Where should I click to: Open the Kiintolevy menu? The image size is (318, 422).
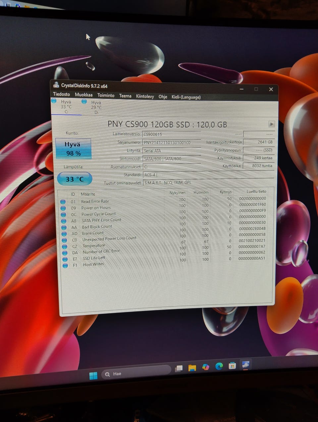pyautogui.click(x=145, y=96)
